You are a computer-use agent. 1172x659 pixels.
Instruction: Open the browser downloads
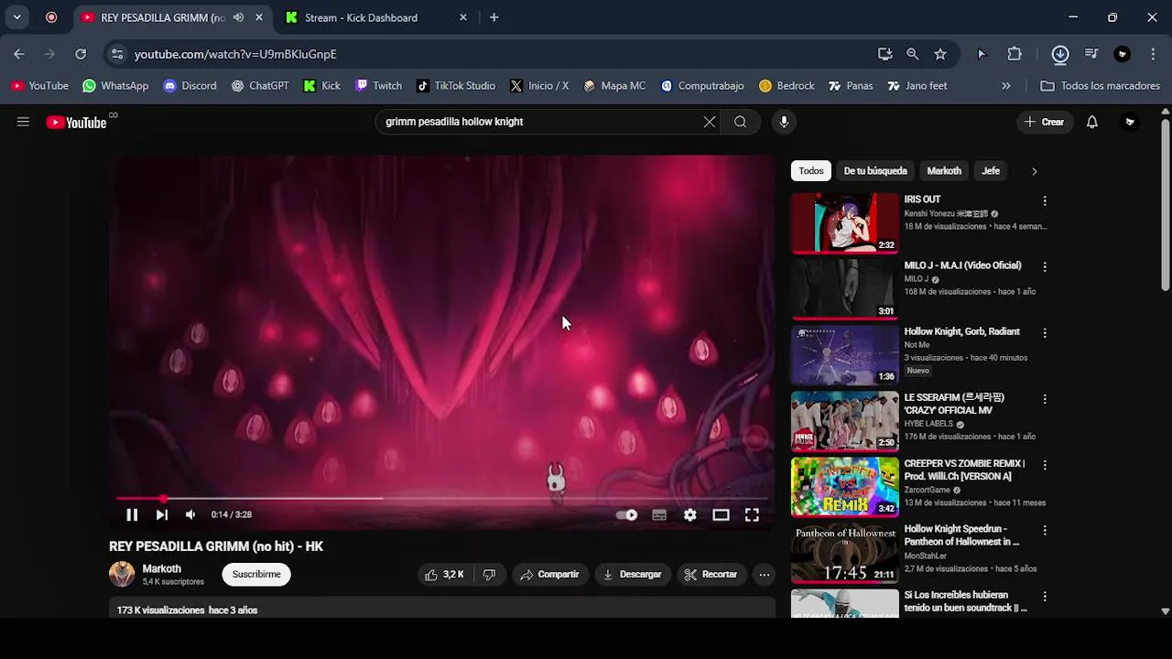pyautogui.click(x=1060, y=54)
